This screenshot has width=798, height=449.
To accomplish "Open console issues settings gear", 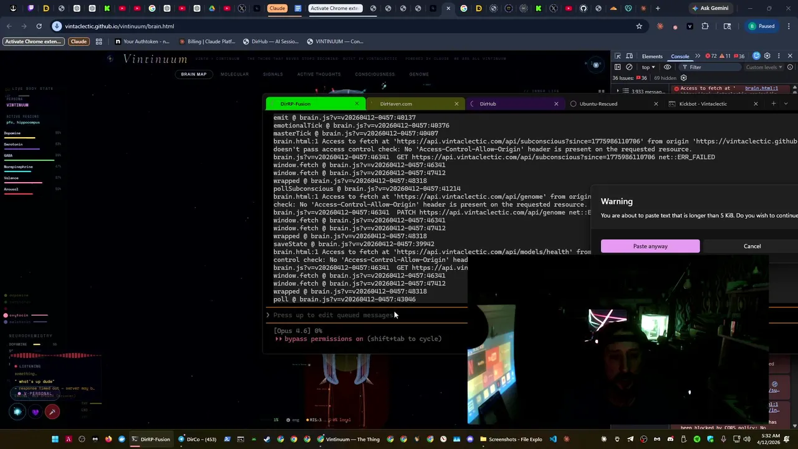I will [x=683, y=78].
